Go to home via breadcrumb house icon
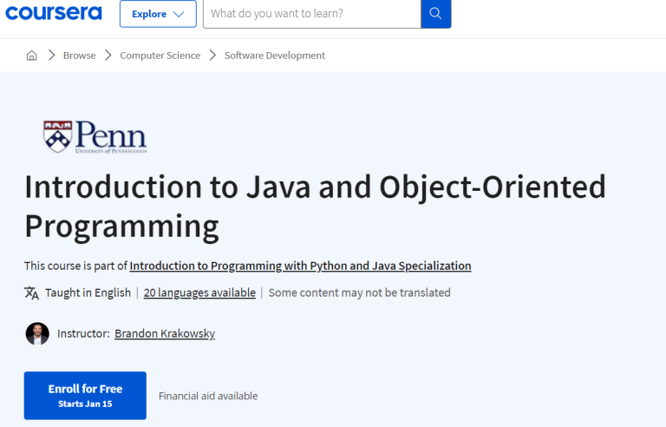 coord(32,56)
